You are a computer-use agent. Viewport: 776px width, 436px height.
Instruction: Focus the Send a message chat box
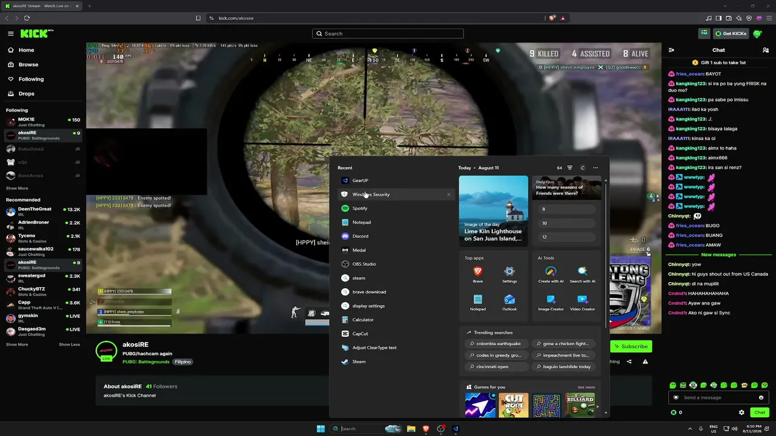[718, 397]
